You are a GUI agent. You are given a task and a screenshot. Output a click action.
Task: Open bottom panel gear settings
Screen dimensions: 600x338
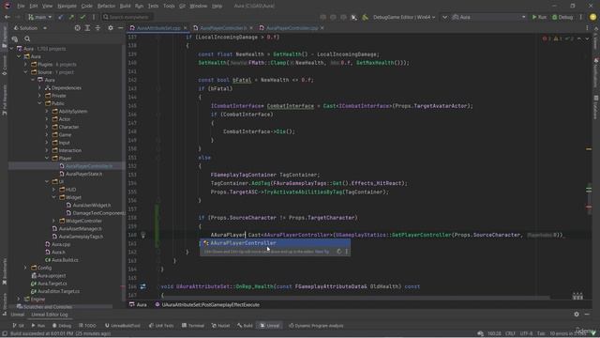click(577, 315)
